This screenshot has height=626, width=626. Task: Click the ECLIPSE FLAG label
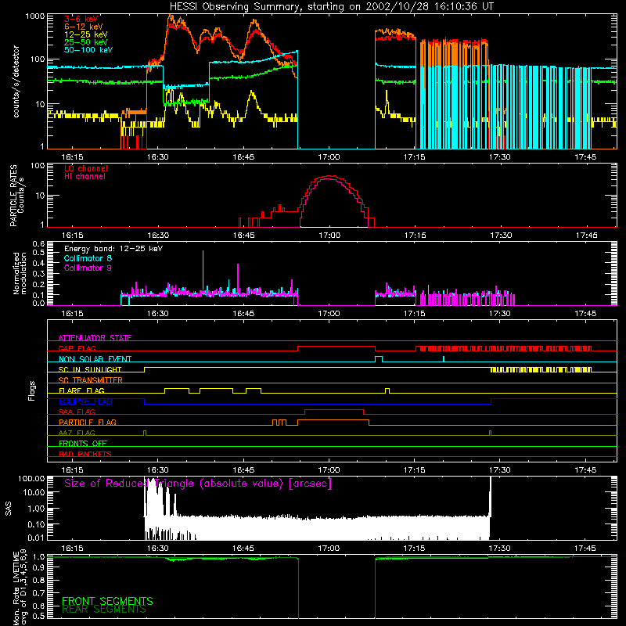(85, 401)
